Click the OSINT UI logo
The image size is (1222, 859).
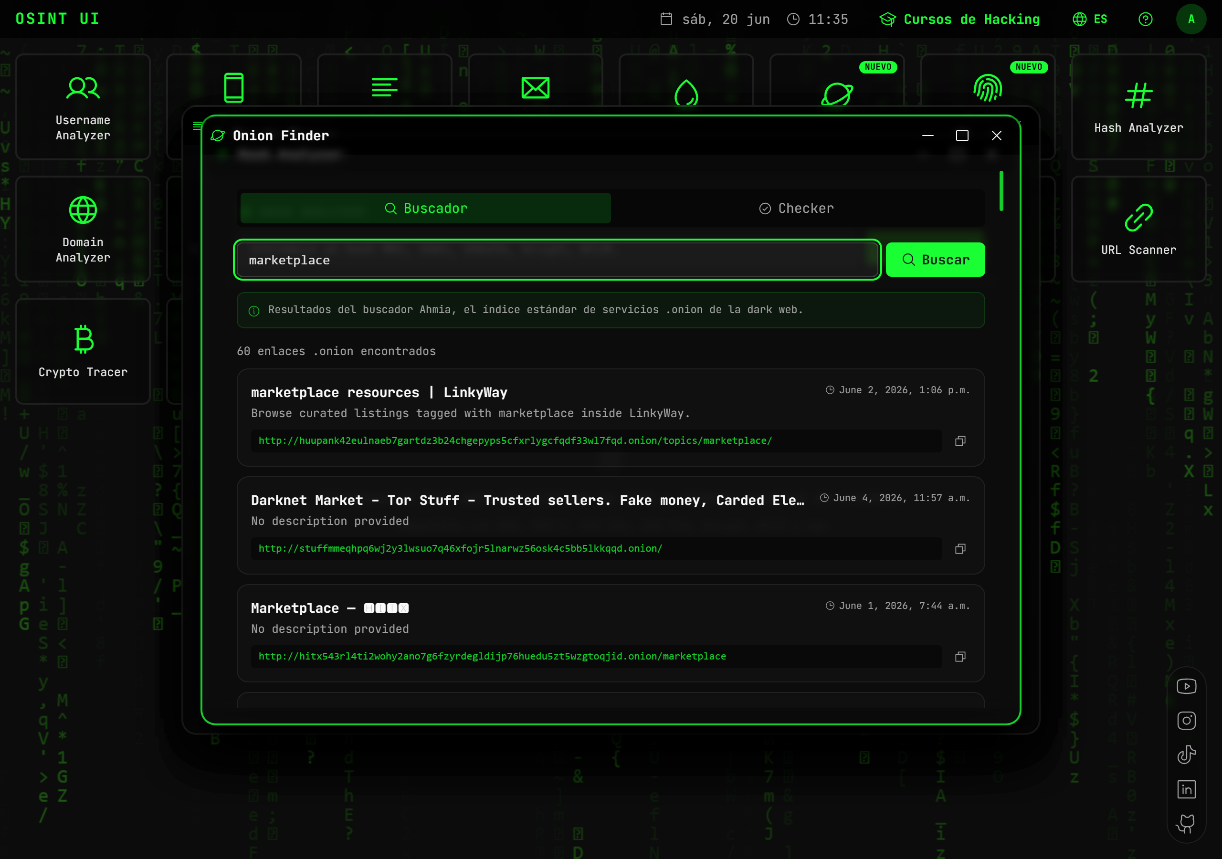[57, 19]
